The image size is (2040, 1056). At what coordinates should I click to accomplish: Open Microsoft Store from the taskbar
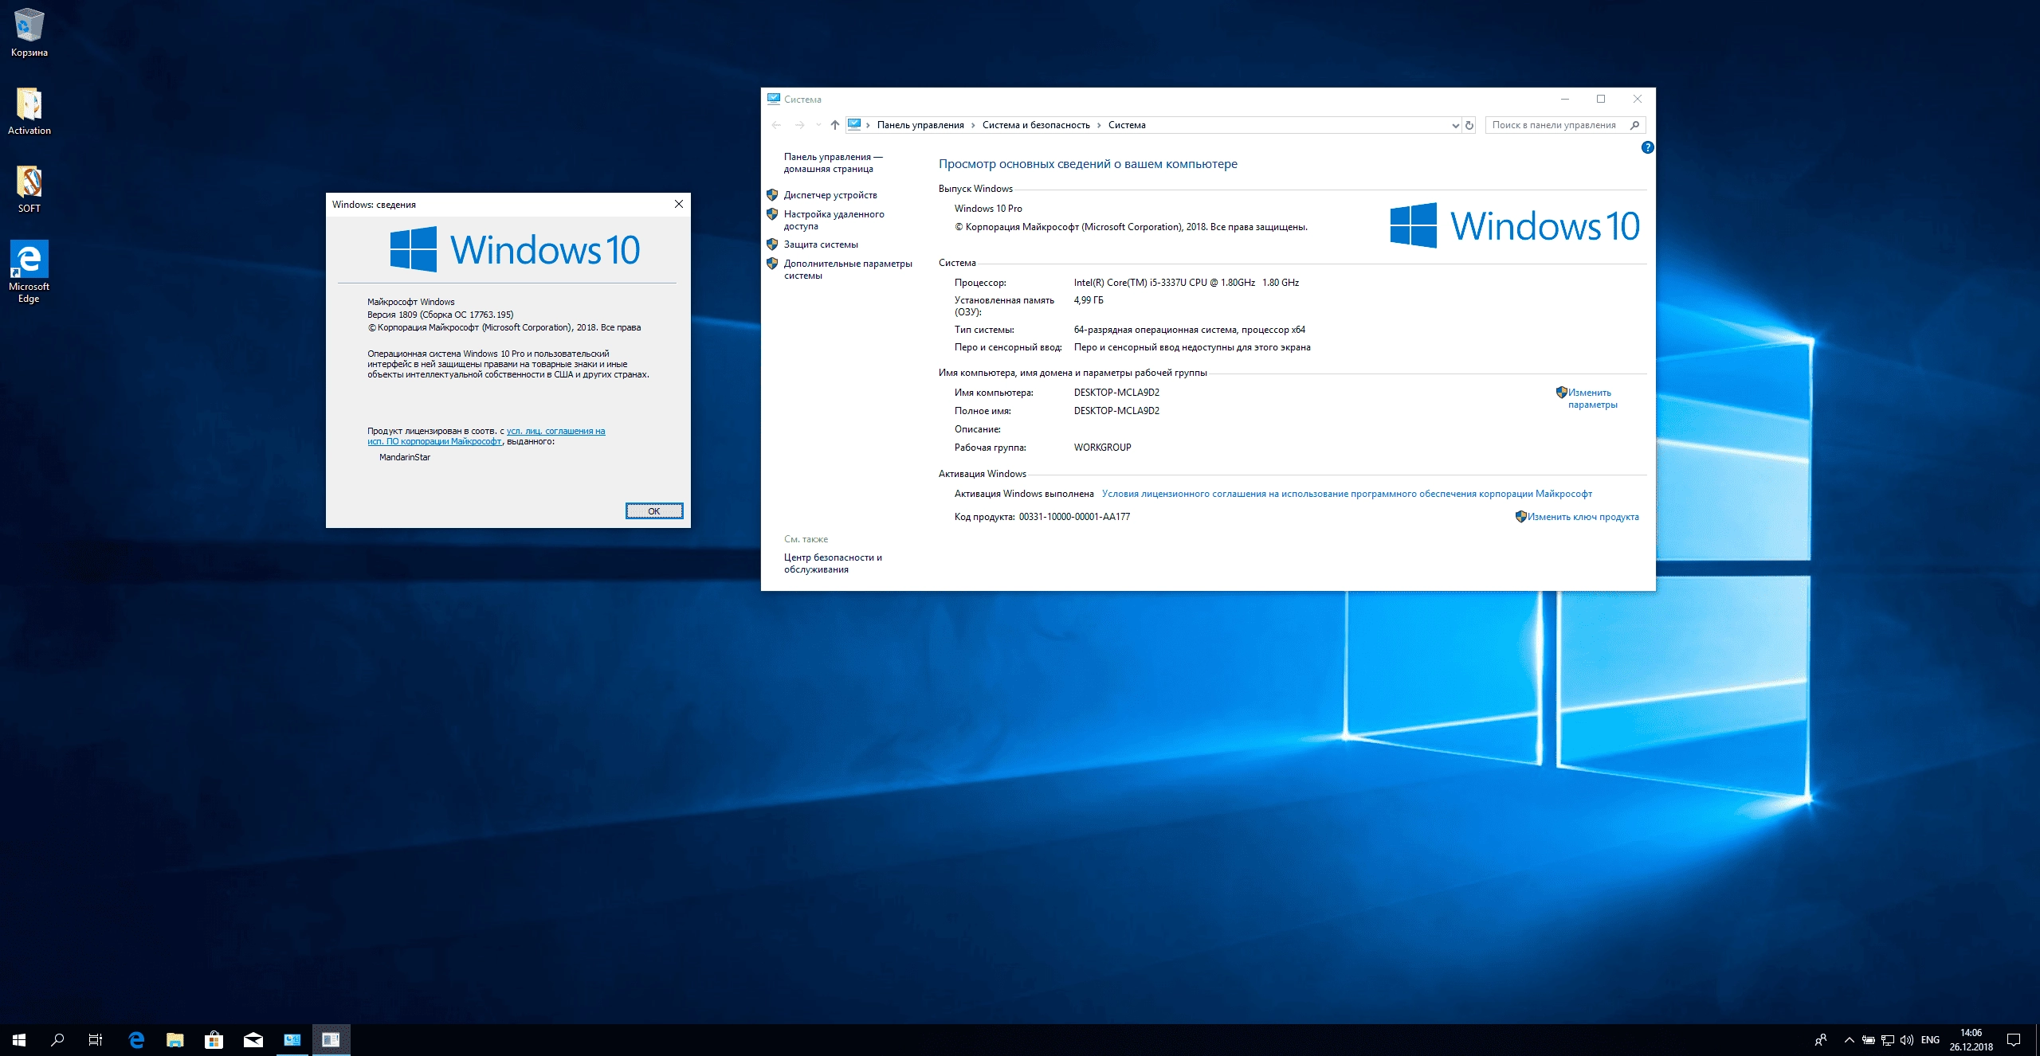(214, 1039)
